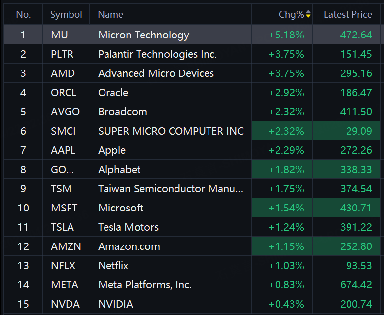Select Advanced Micro Devices stock name
This screenshot has width=384, height=315.
click(x=156, y=73)
